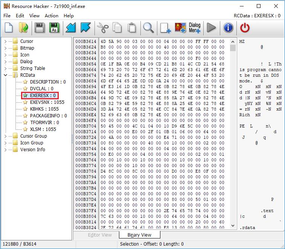Expand the Icon Group node
285x249 pixels.
pyautogui.click(x=5, y=143)
